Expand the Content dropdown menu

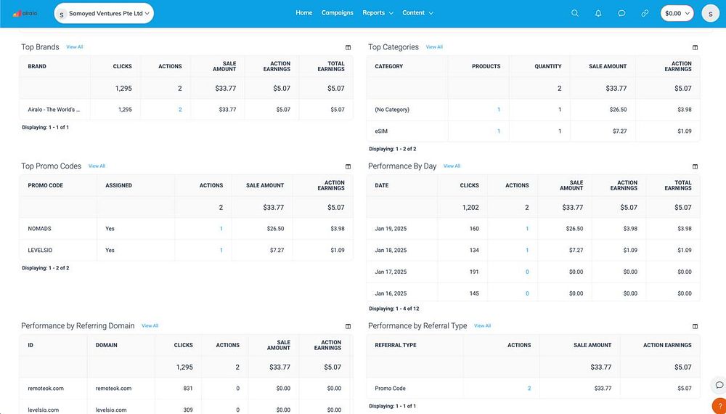(417, 13)
